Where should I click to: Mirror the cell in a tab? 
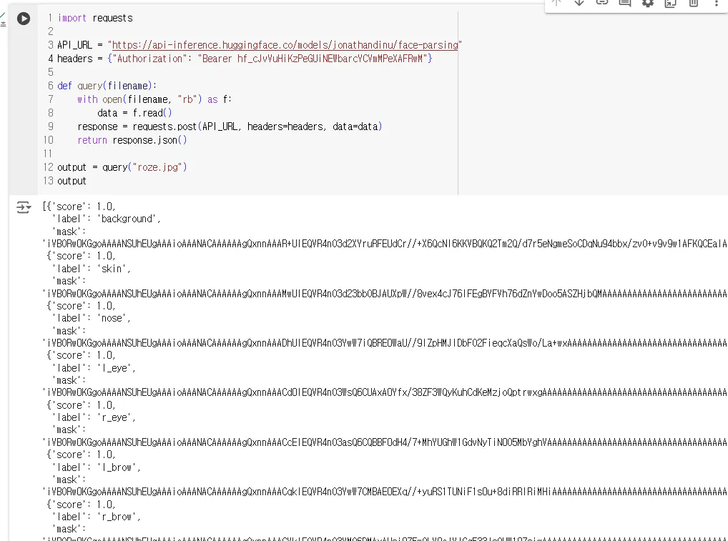[670, 3]
